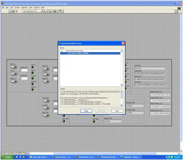Open the File menu
Image resolution: width=183 pixels, height=160 pixels.
[x=3, y=7]
